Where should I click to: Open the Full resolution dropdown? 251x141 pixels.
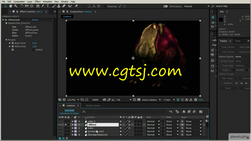point(124,100)
